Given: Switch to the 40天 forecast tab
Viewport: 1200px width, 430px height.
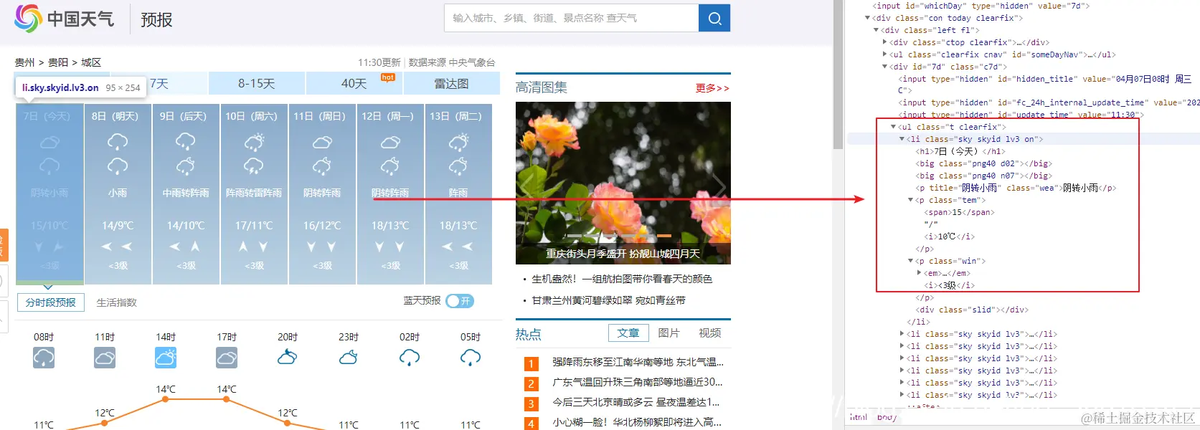Looking at the screenshot, I should 354,83.
